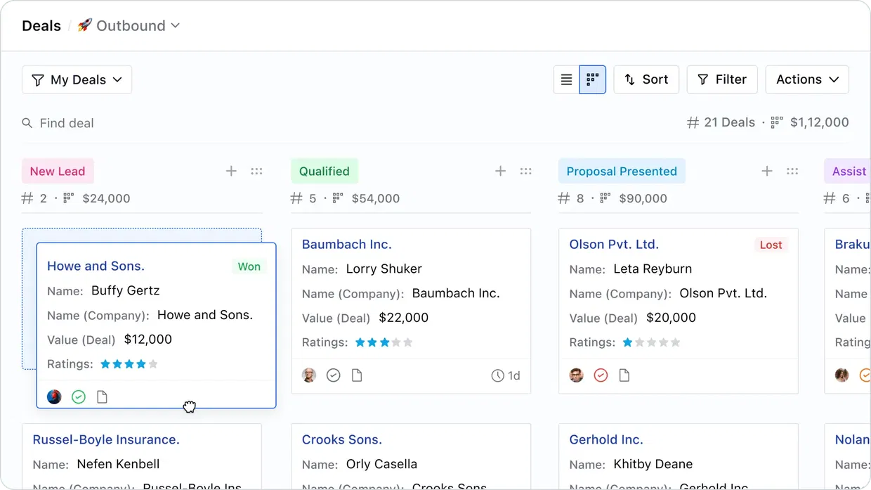The image size is (871, 490).
Task: Click the Deals breadcrumb label
Action: tap(41, 25)
